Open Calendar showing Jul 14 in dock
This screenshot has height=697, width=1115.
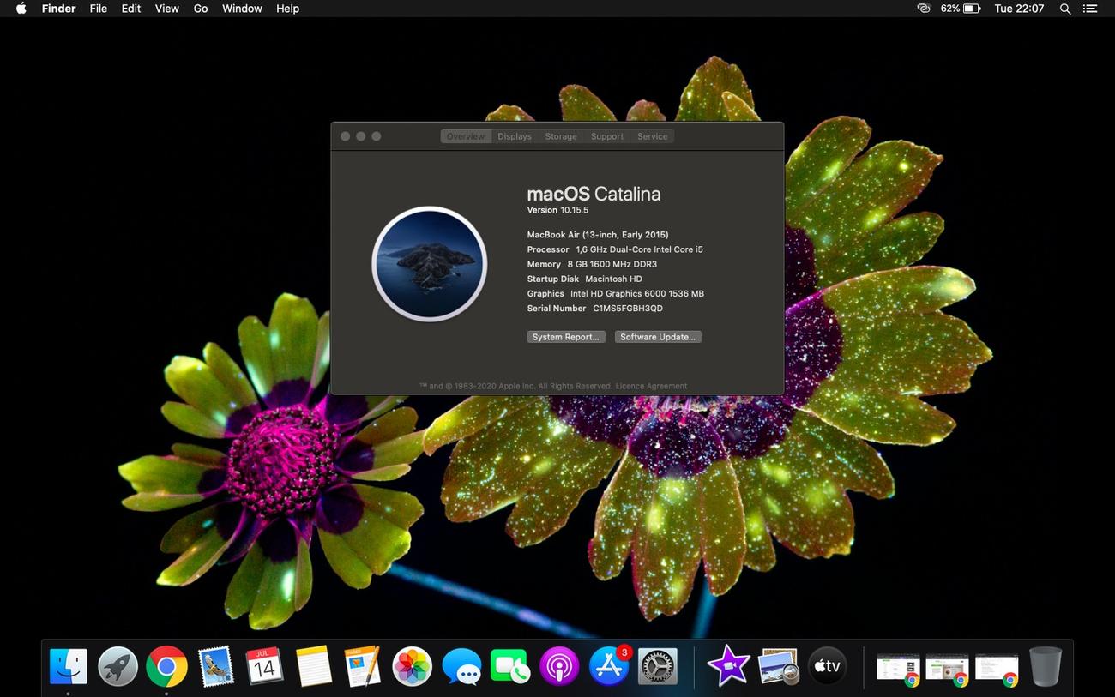pyautogui.click(x=264, y=666)
